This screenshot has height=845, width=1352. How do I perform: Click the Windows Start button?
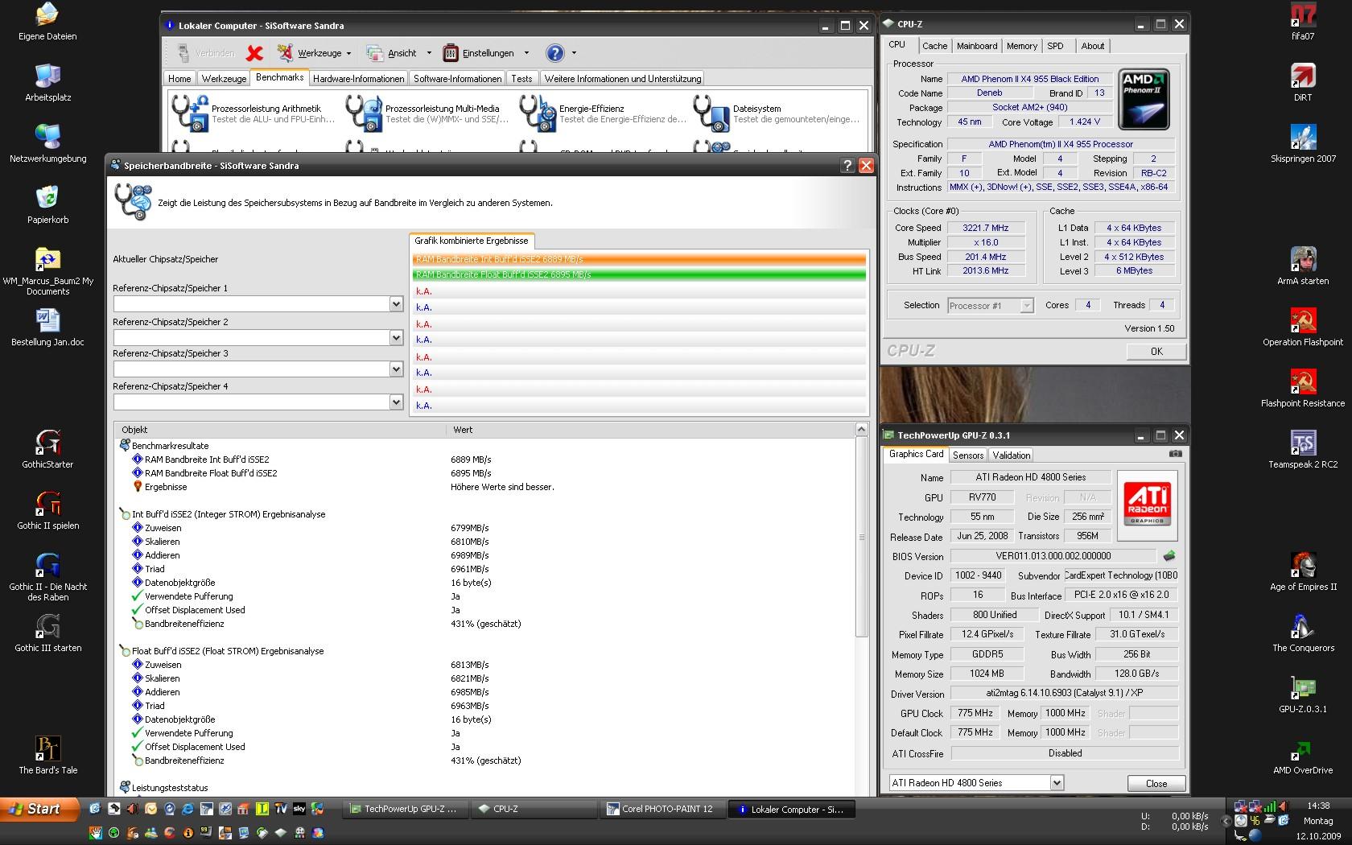pyautogui.click(x=40, y=809)
